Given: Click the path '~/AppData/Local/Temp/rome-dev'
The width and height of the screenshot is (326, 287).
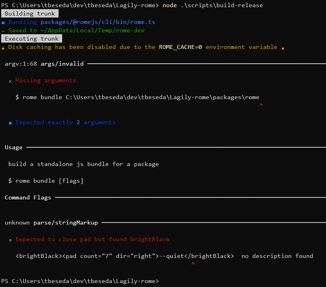Looking at the screenshot, I should coord(92,30).
